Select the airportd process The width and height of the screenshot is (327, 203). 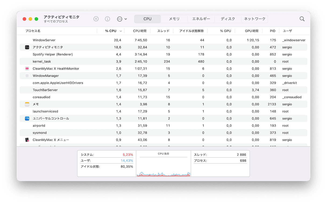tap(163, 126)
